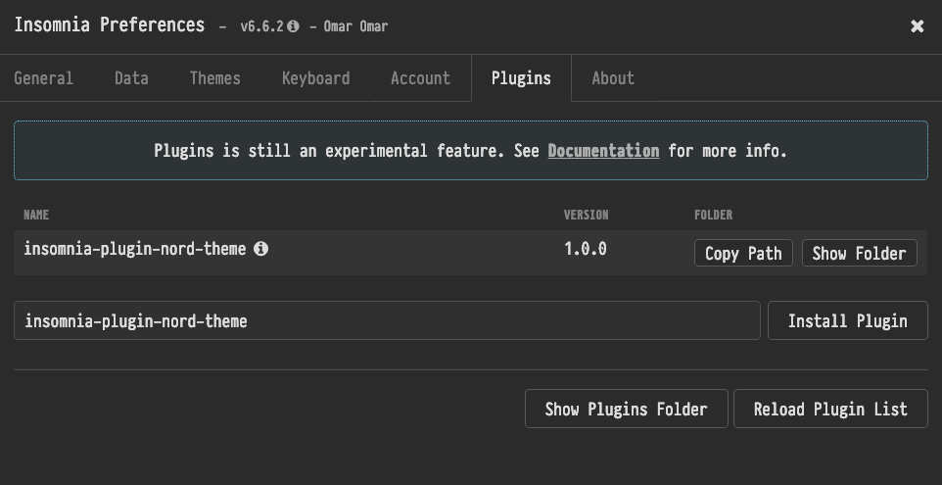The height and width of the screenshot is (485, 942).
Task: Click the plugin name insomnia-plugin-nord-theme in table
Action: [x=135, y=249]
